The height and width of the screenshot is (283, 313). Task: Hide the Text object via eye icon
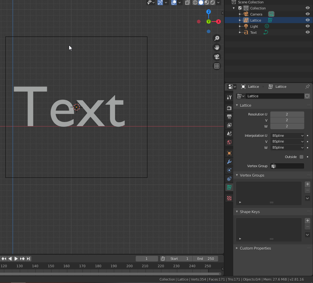click(x=308, y=32)
